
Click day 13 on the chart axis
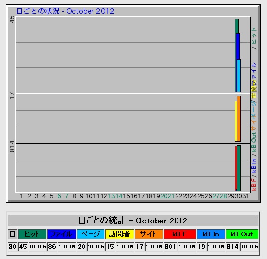(112, 196)
